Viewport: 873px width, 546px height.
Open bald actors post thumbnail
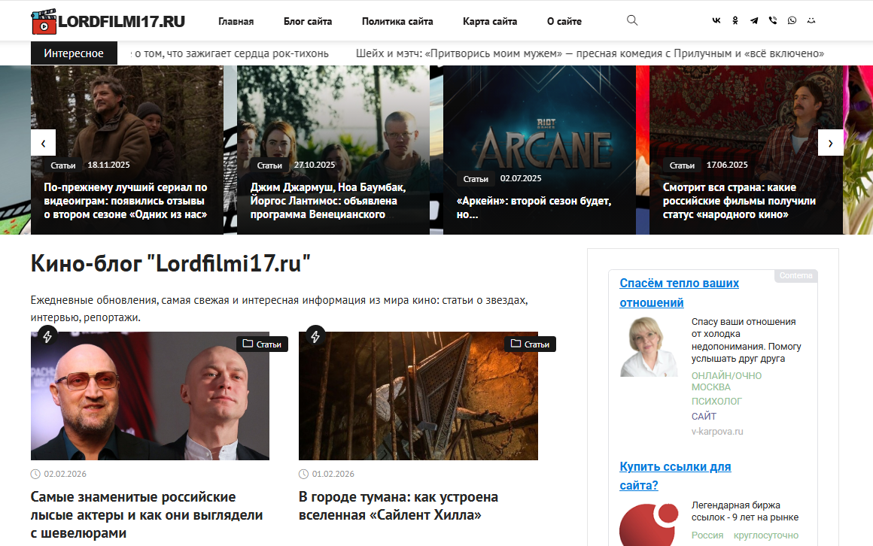150,396
